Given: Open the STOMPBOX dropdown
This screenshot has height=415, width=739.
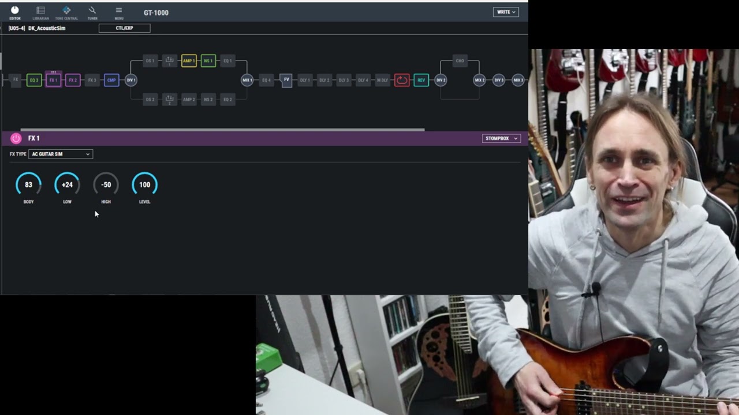Looking at the screenshot, I should pos(501,138).
